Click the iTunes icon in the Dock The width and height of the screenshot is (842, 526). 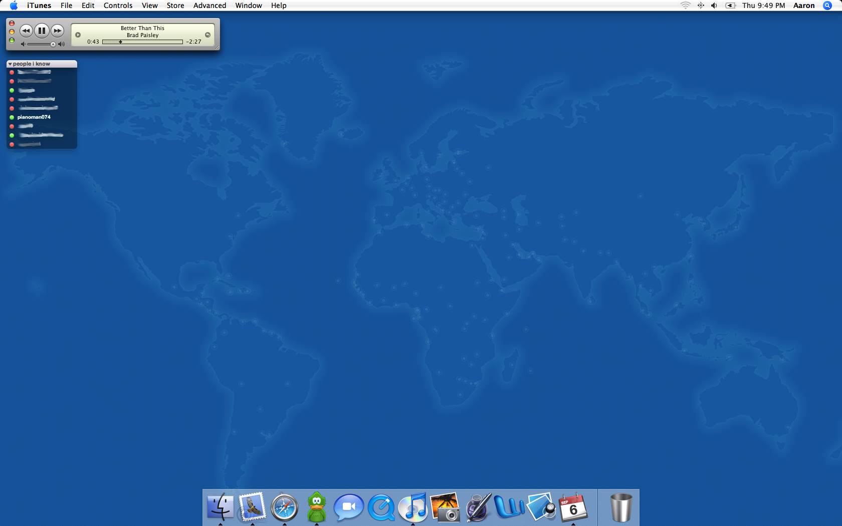[x=412, y=507]
